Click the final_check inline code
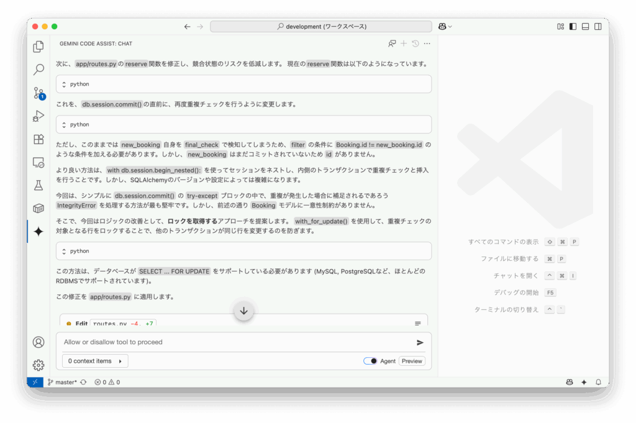Viewport: 636px width, 423px height. pos(202,145)
